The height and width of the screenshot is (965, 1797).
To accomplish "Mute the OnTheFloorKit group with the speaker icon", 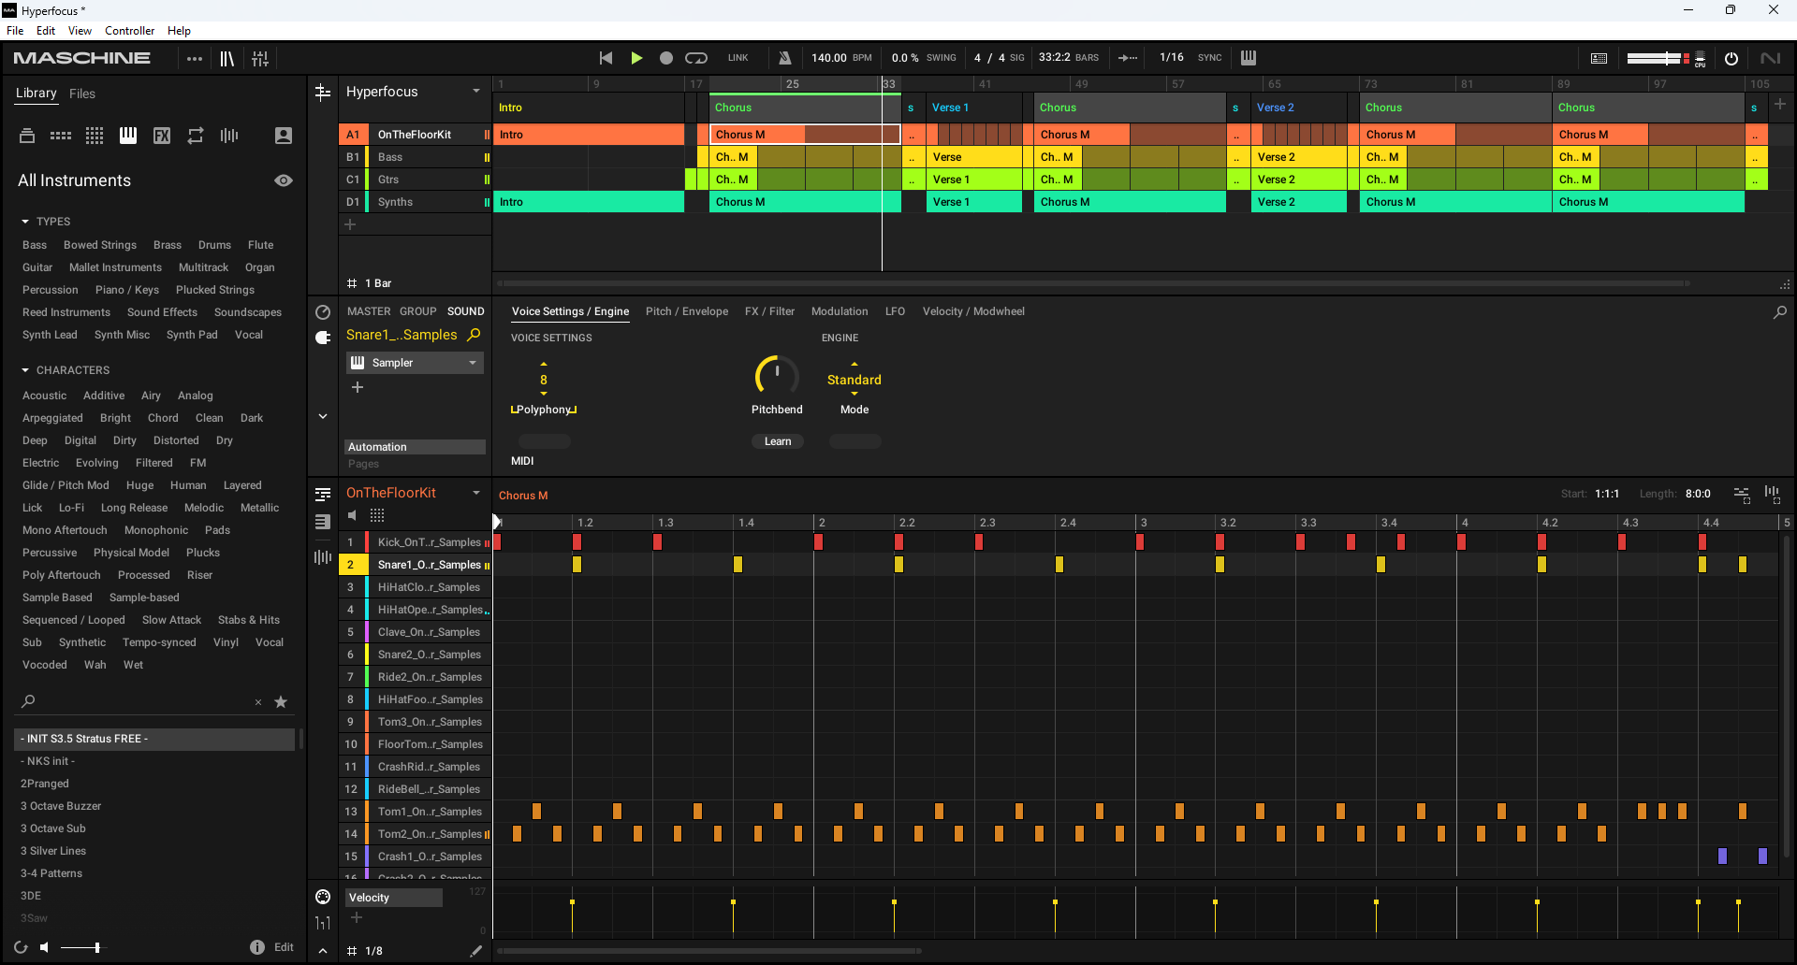I will coord(352,515).
